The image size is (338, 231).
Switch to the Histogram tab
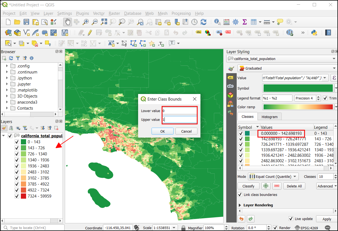[269, 117]
